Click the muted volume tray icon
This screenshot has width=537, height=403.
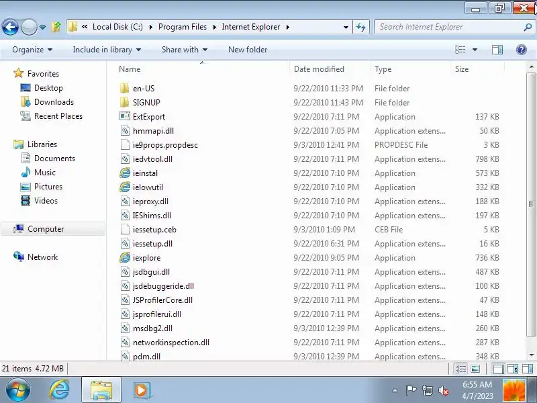(444, 390)
